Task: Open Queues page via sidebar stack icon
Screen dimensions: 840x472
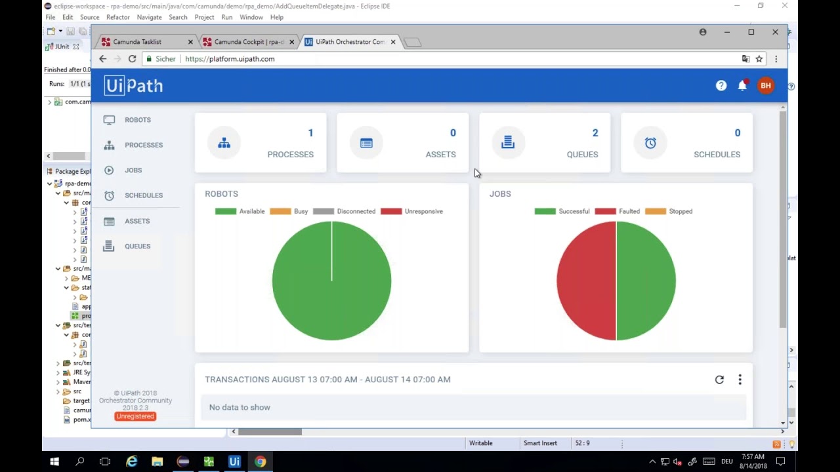Action: pos(109,246)
